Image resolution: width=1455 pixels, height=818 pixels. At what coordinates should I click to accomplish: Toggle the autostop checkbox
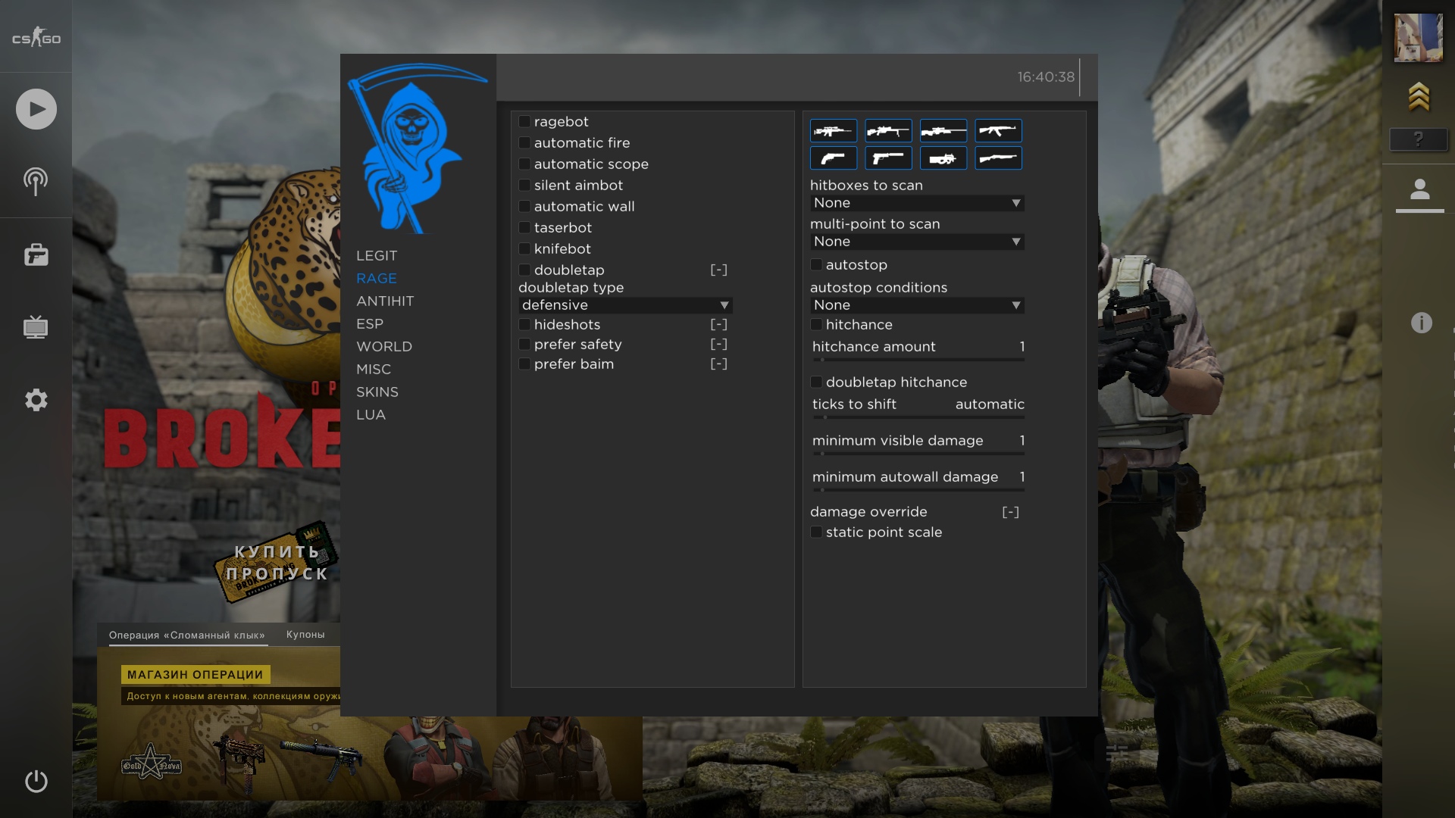(816, 264)
